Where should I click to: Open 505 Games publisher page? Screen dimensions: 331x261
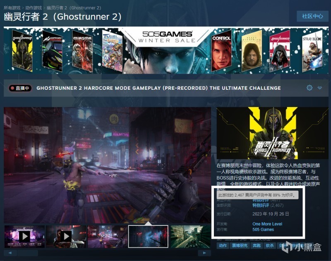(263, 230)
